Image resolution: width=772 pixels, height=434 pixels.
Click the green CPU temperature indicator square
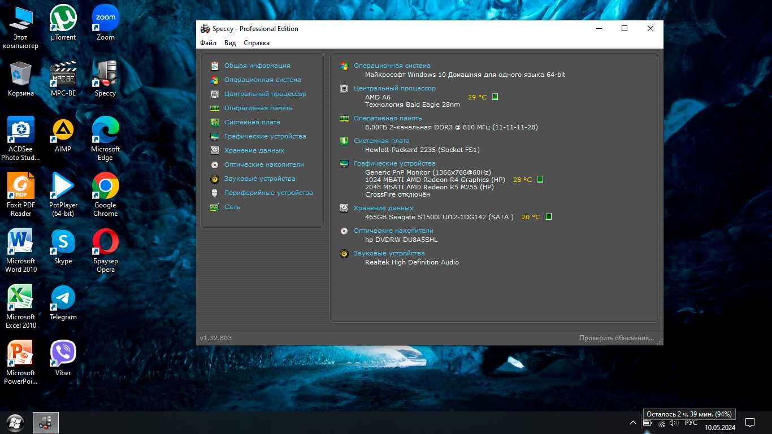(495, 97)
